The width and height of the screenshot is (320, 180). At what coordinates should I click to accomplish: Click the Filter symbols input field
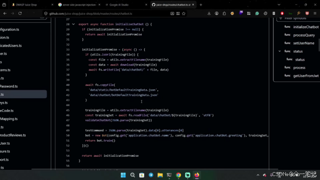299,19
